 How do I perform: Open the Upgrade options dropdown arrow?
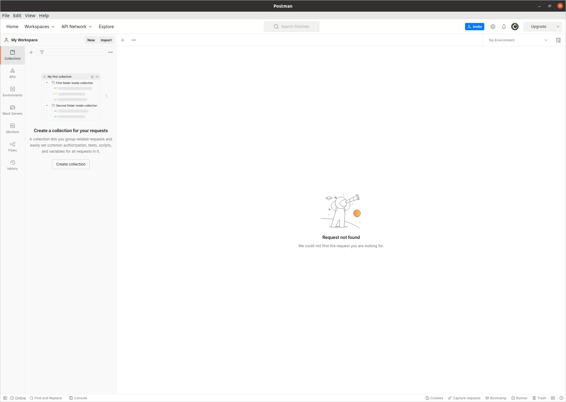(558, 27)
